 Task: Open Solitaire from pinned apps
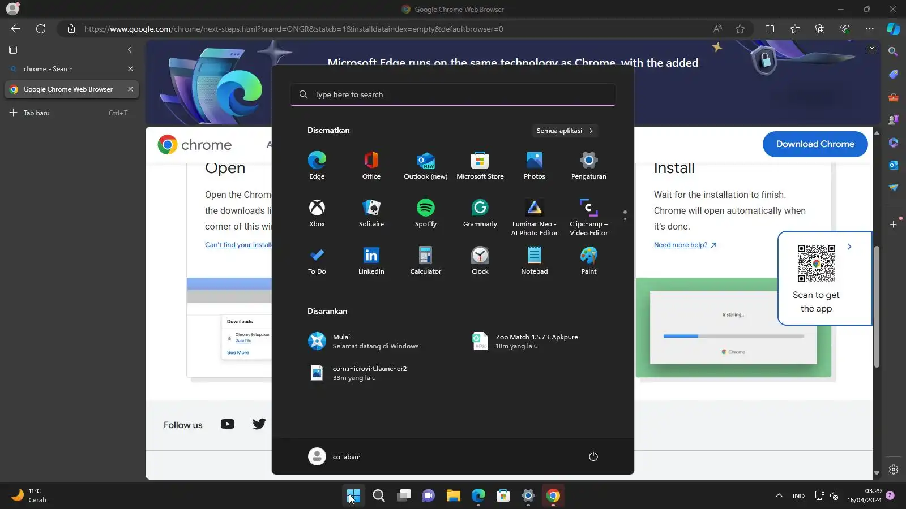371,213
